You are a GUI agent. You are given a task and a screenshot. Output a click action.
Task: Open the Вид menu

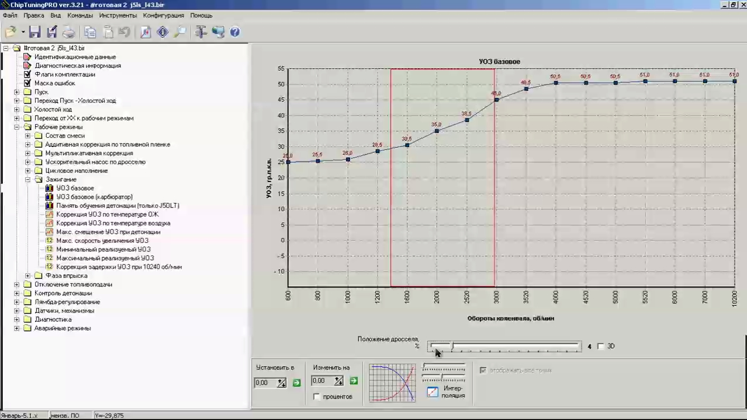tap(56, 15)
